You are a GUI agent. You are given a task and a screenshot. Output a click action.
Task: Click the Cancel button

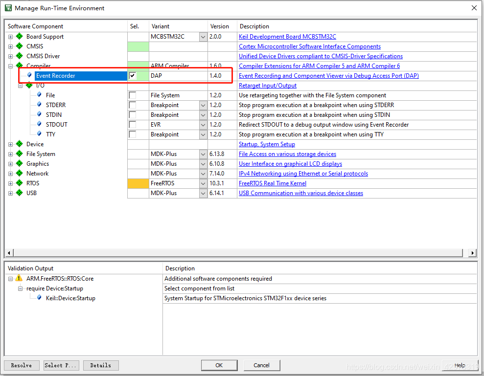coord(262,365)
